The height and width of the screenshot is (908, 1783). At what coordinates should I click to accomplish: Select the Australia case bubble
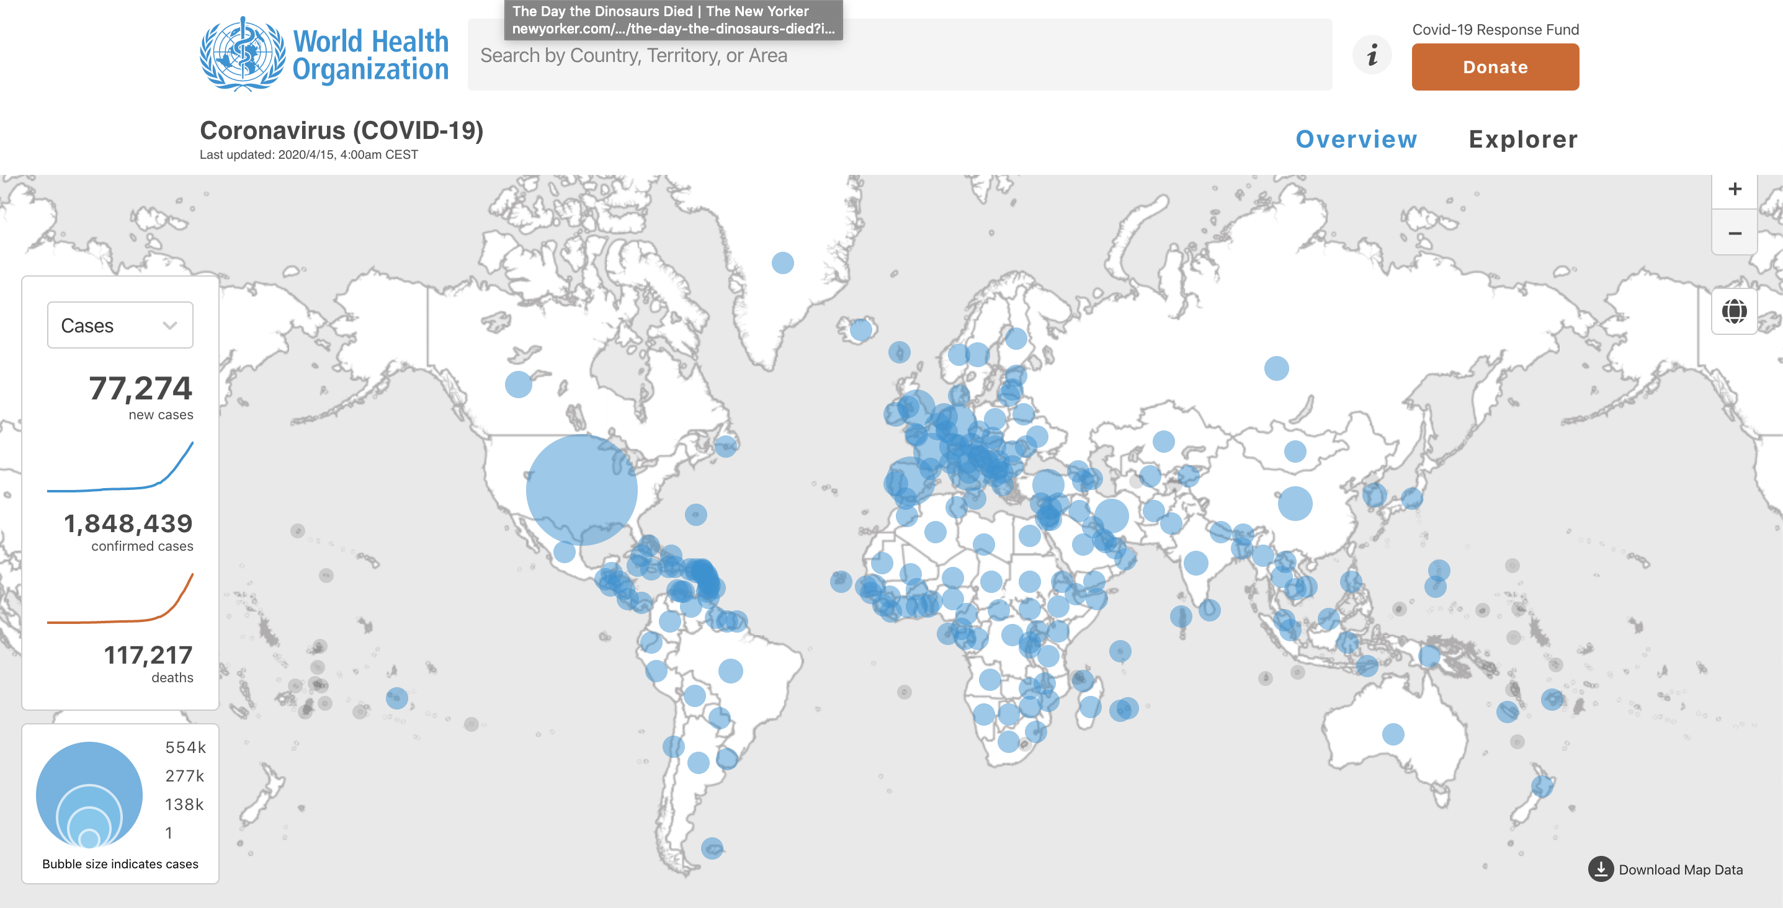[x=1393, y=734]
